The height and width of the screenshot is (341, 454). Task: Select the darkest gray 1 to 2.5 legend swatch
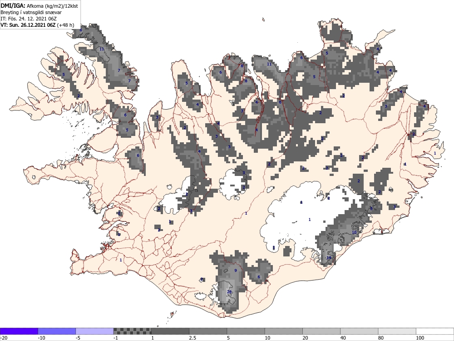click(170, 331)
